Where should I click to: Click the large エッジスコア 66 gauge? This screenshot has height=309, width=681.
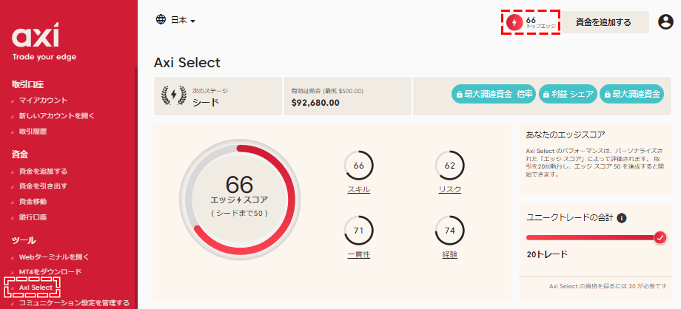point(240,200)
